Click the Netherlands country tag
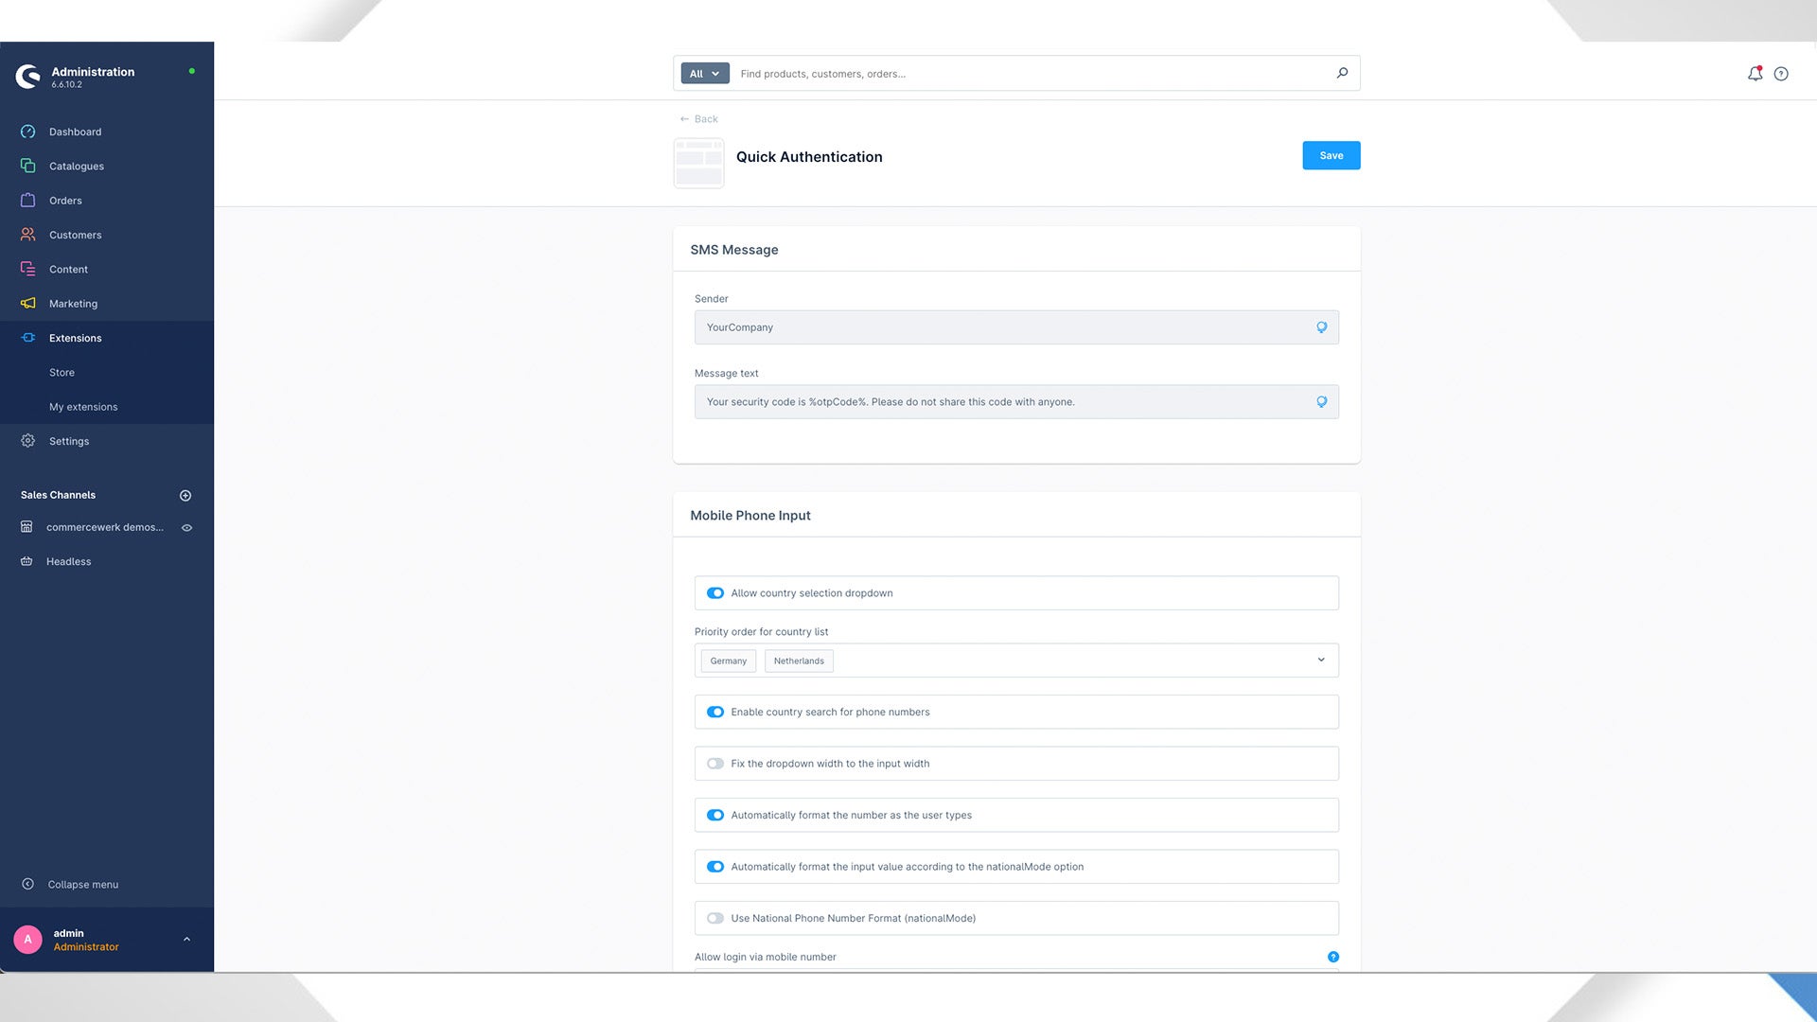 coord(799,661)
